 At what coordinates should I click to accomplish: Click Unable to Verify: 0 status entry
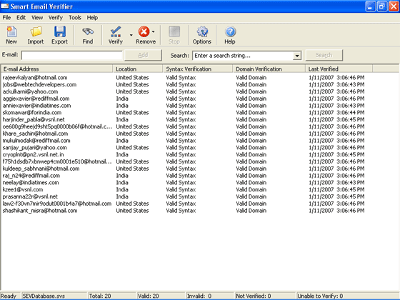pos(320,296)
